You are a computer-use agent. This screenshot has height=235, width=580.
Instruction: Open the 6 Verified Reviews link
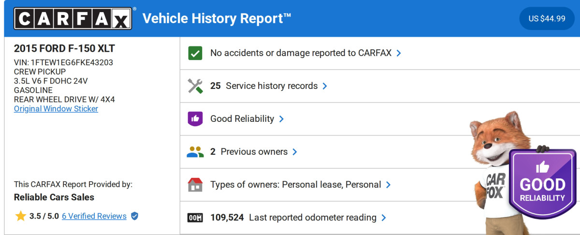[x=94, y=216]
